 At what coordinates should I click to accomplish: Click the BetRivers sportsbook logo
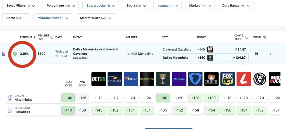[x=115, y=79]
